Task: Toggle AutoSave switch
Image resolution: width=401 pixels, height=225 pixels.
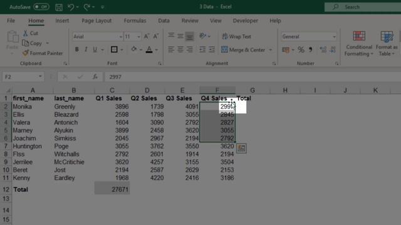Action: [41, 7]
